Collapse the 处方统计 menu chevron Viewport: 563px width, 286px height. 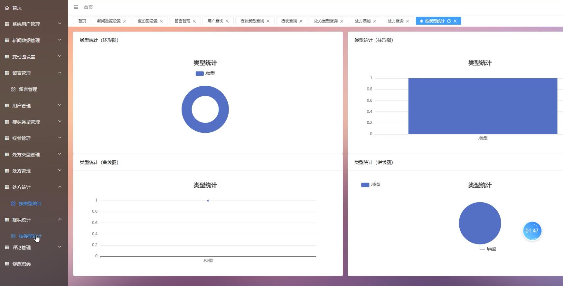point(60,187)
